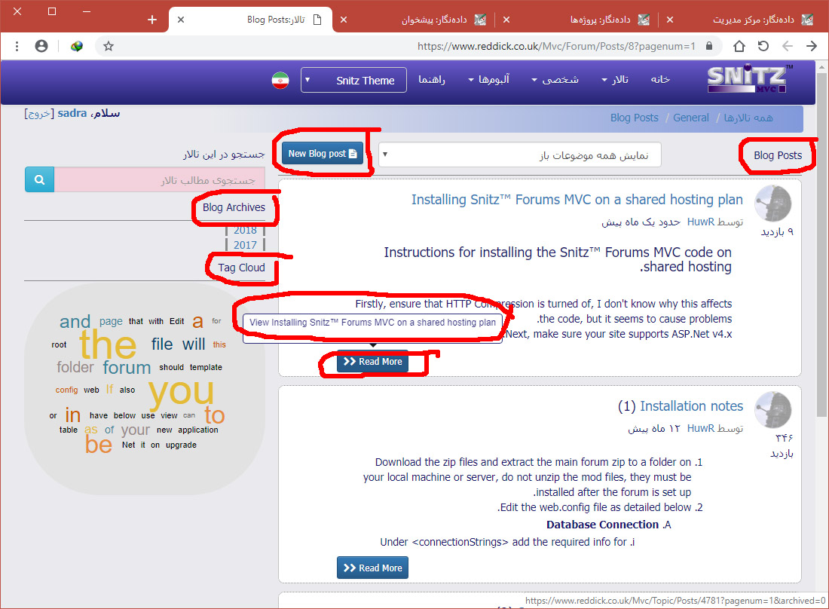Click the Iran flag language icon
Viewport: 829px width, 609px height.
[280, 80]
